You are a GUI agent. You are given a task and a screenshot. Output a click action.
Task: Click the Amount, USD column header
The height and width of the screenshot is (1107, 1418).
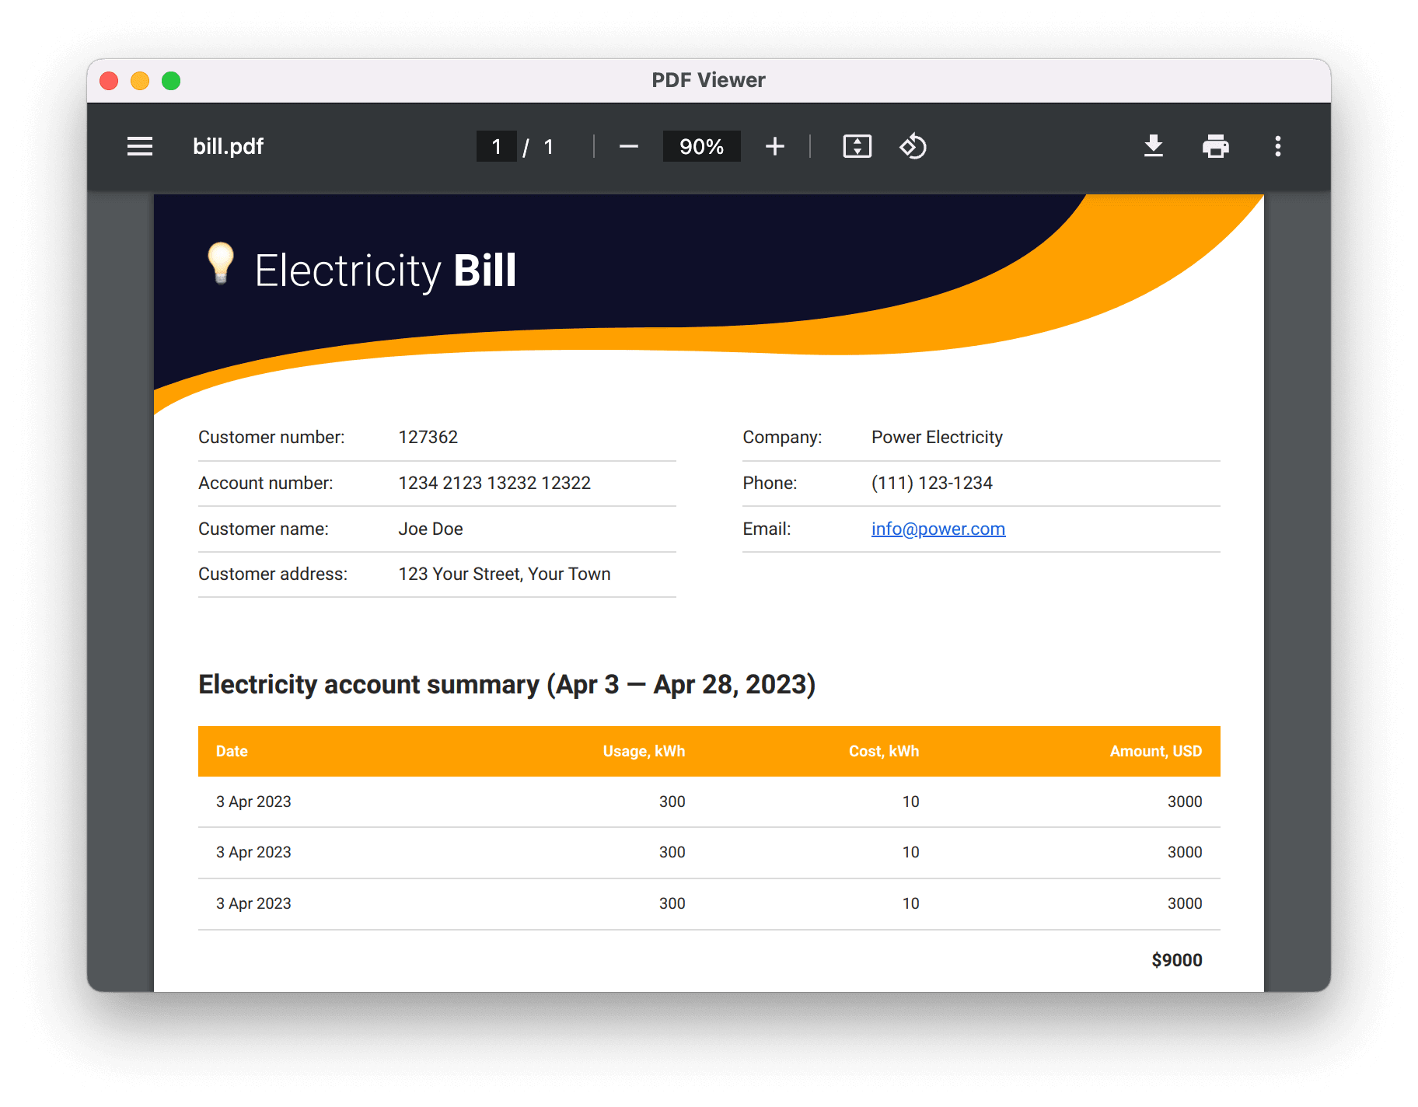pos(1156,751)
